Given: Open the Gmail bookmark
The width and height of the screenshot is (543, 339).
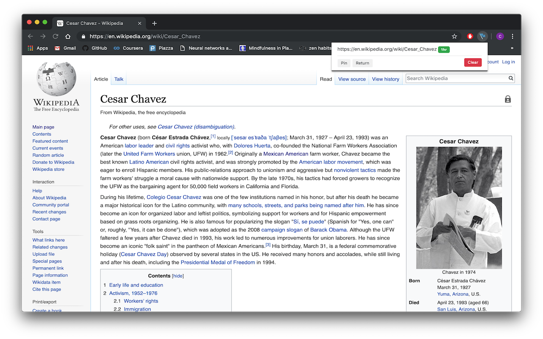Looking at the screenshot, I should [65, 48].
